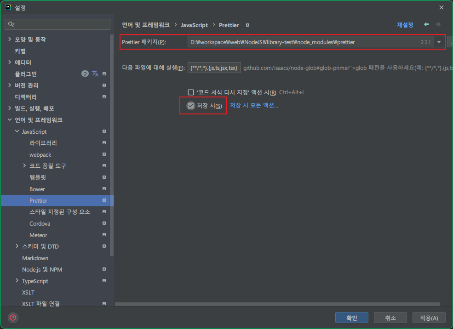This screenshot has height=329, width=453.
Task: Go forward with the right arrow icon
Action: (438, 24)
